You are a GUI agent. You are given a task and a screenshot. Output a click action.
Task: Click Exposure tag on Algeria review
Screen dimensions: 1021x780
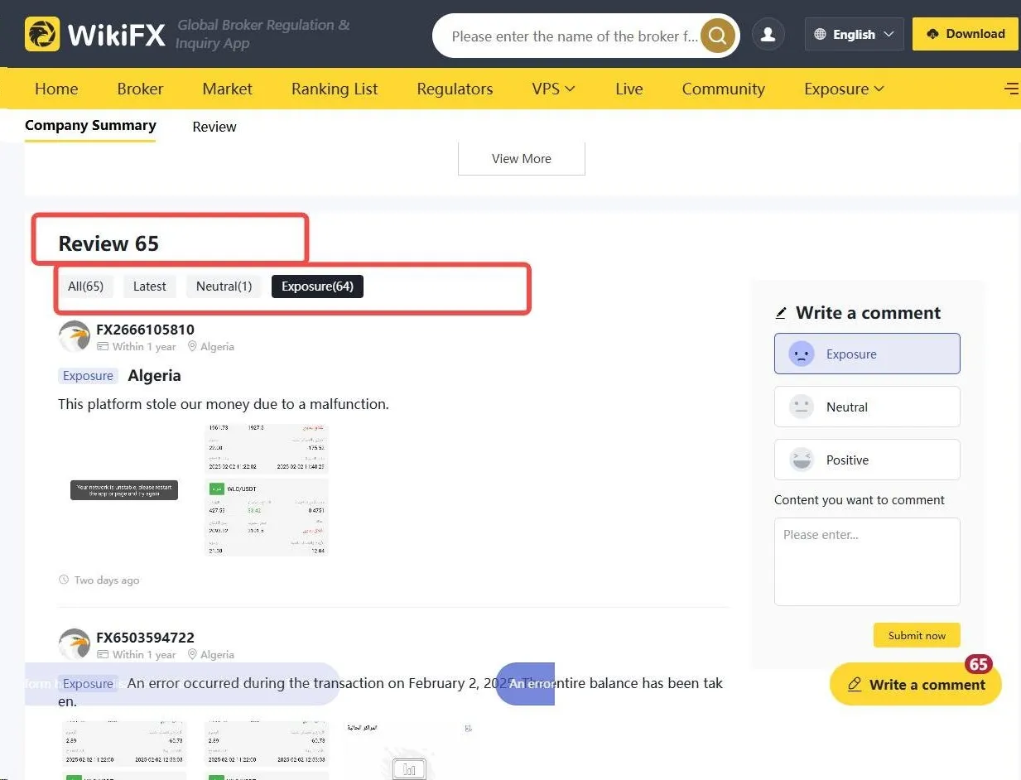click(88, 376)
